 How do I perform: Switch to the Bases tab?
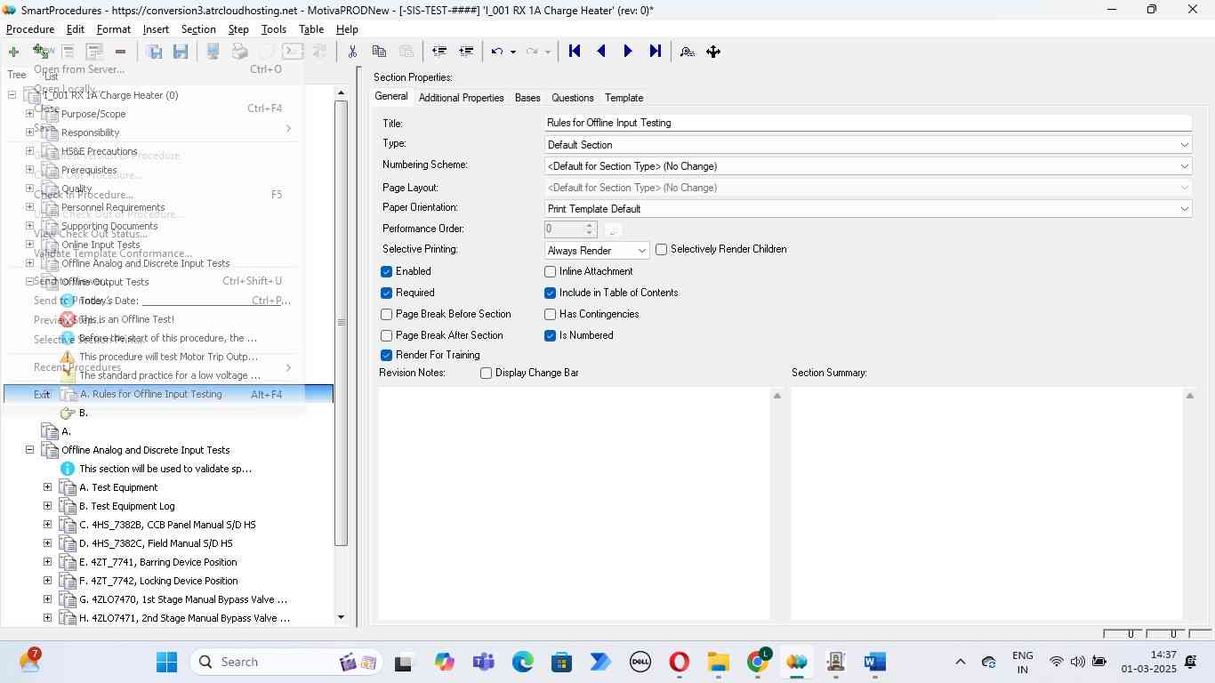click(x=527, y=98)
